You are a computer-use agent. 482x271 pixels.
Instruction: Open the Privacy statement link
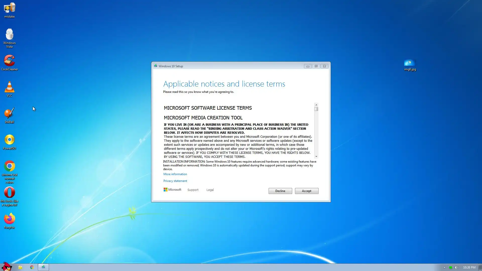(175, 181)
